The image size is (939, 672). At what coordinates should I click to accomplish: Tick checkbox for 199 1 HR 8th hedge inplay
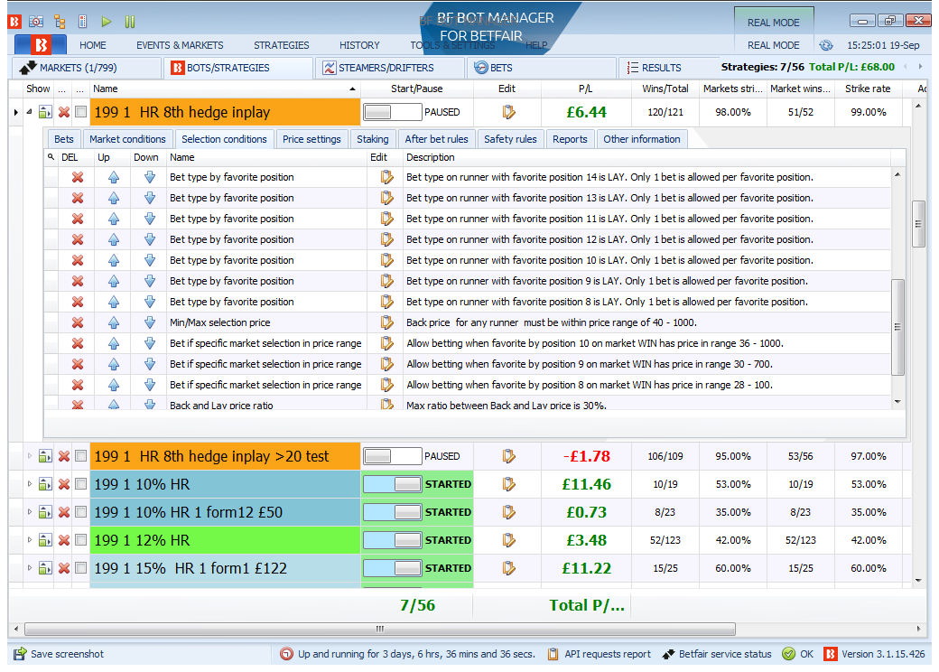click(x=81, y=112)
